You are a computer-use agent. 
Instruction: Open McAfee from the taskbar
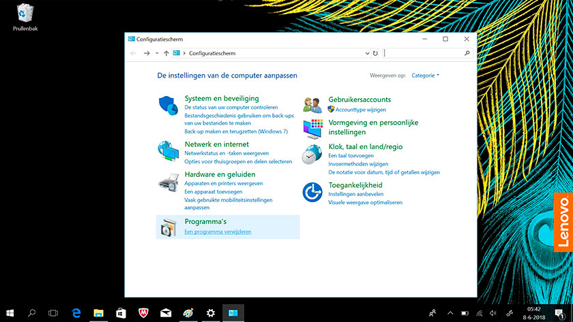(x=143, y=313)
